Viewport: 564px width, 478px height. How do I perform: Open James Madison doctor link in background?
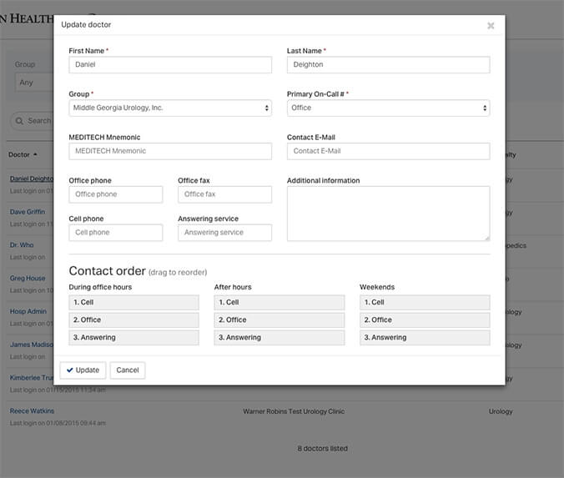coord(32,345)
